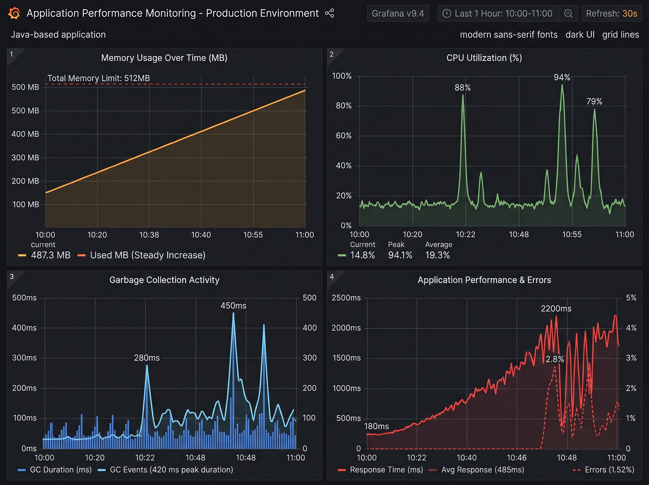Click panel number 4 corner marker
This screenshot has height=485, width=649.
click(x=332, y=277)
